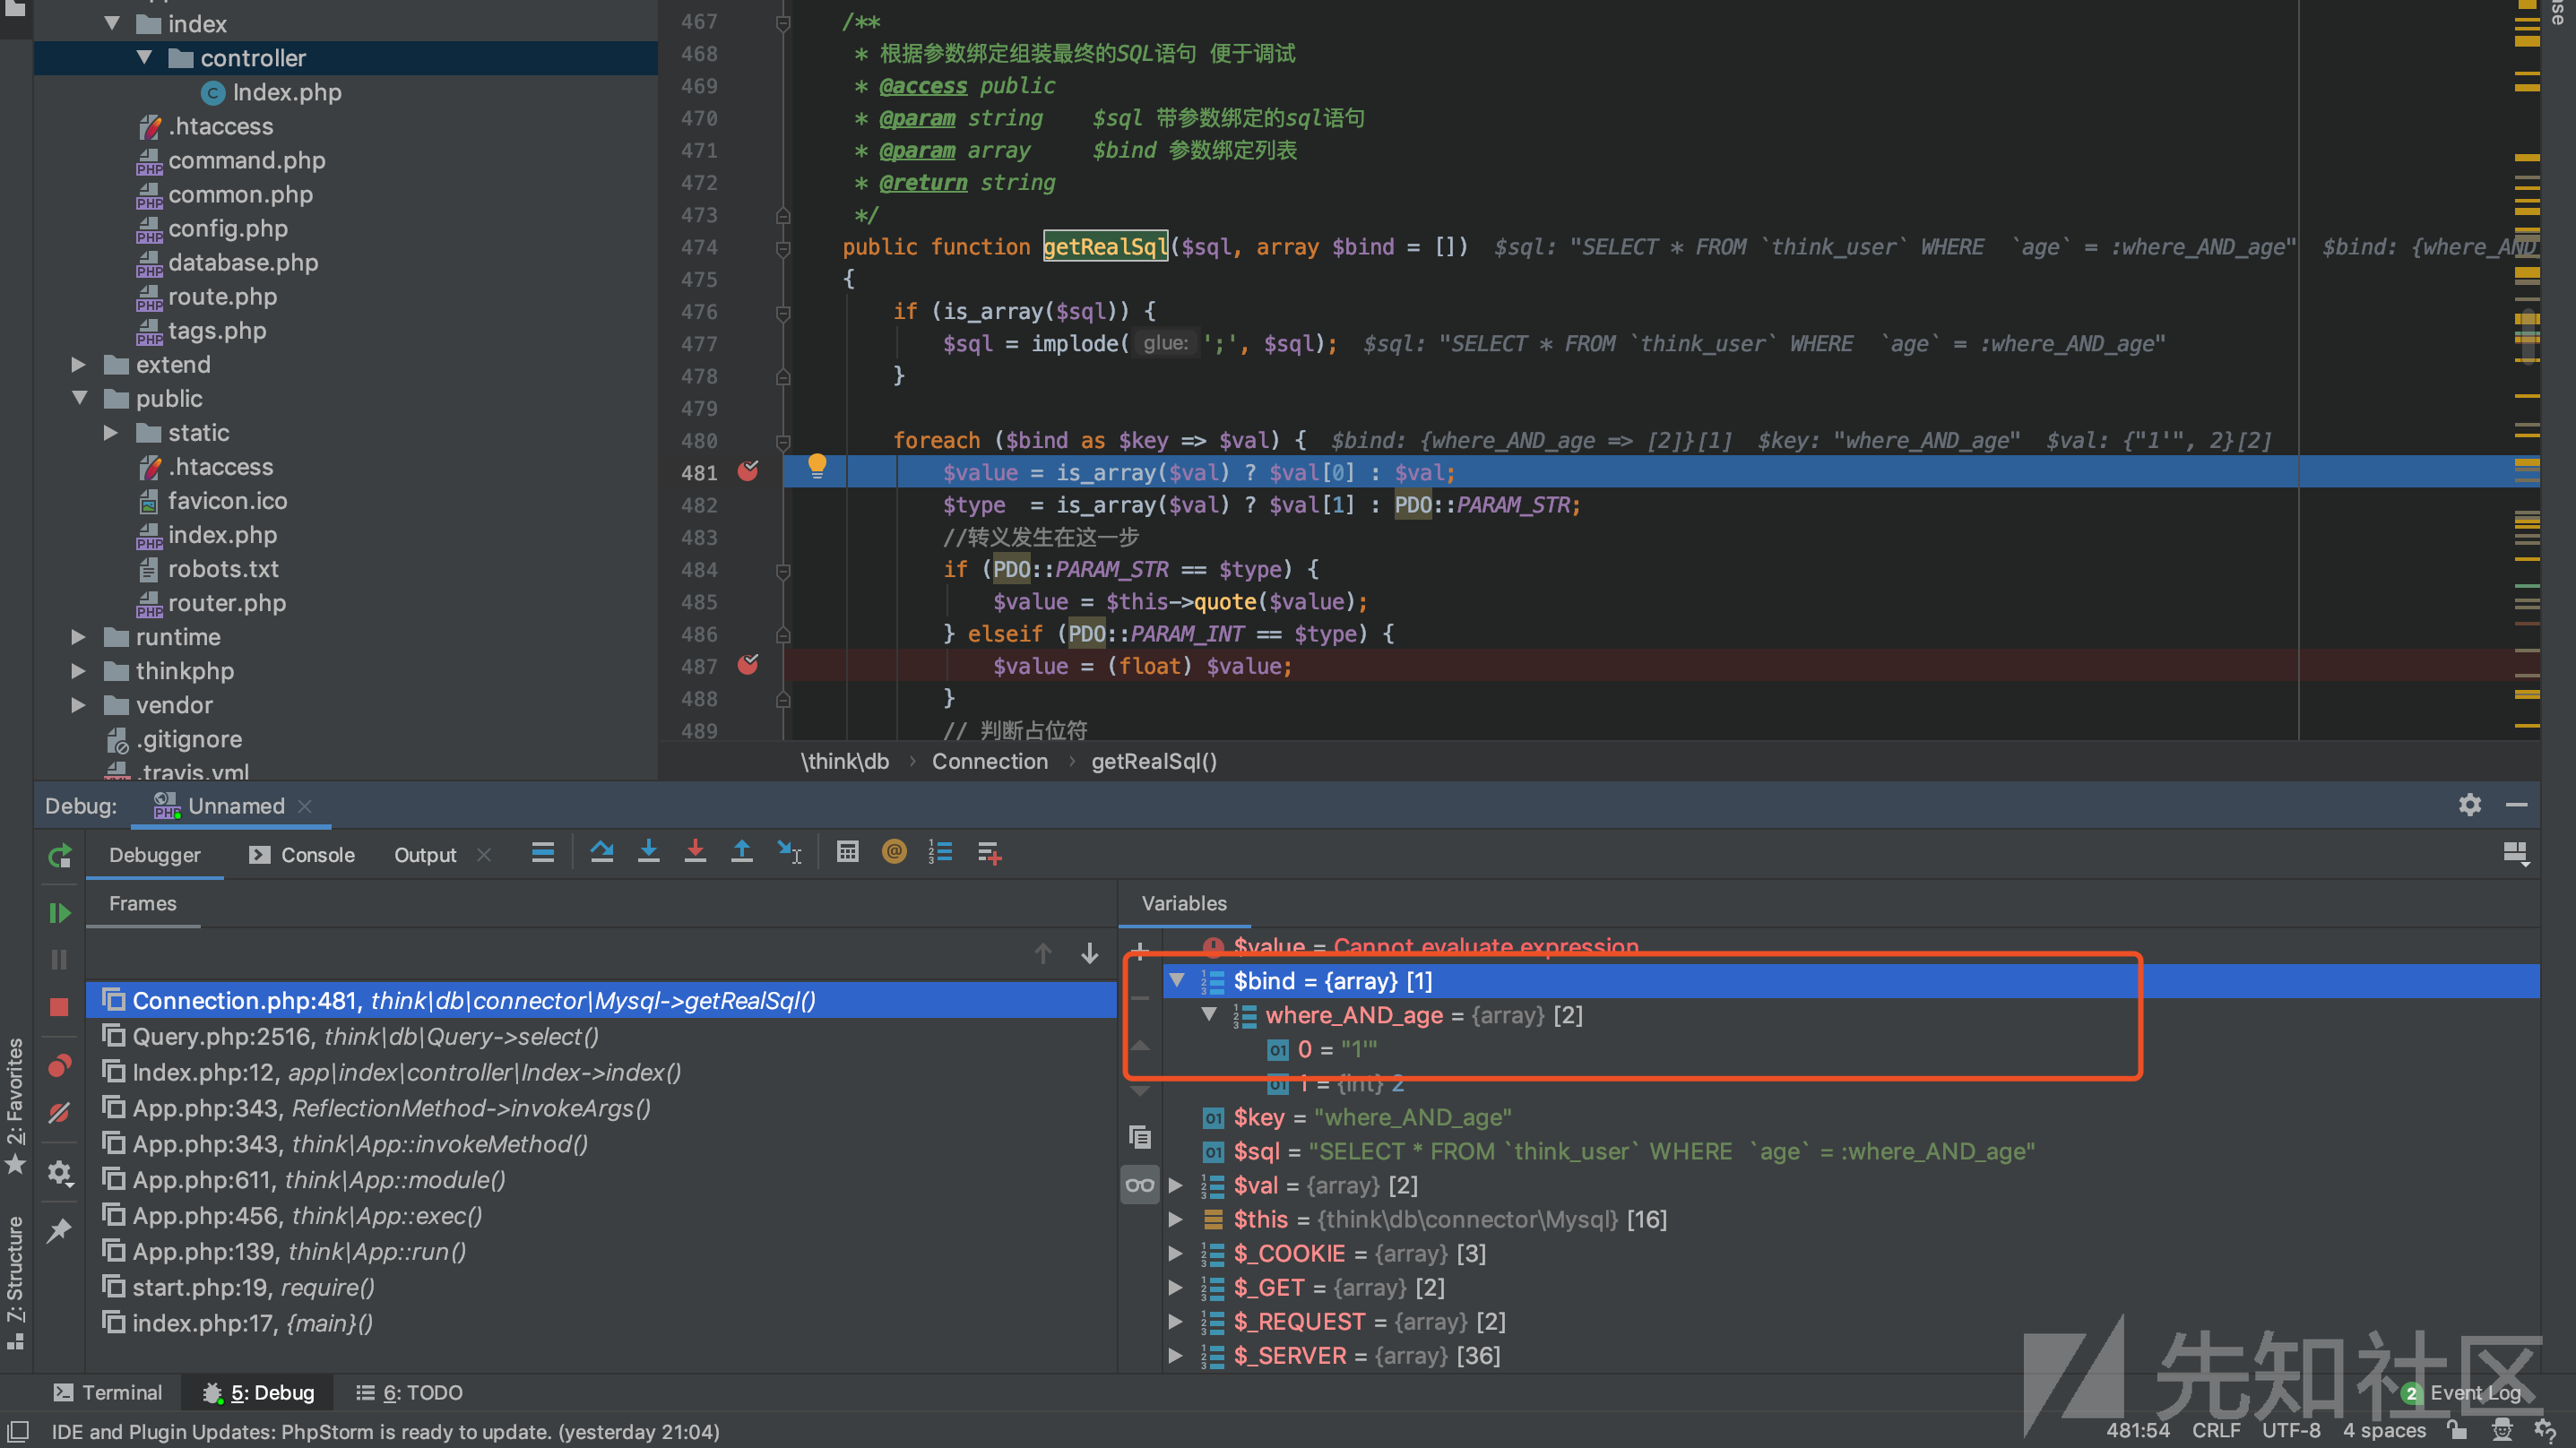Image resolution: width=2576 pixels, height=1448 pixels.
Task: Run to Cursor
Action: [789, 852]
